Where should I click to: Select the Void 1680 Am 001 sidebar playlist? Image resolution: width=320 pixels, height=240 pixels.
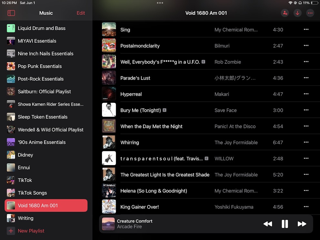[x=46, y=205]
